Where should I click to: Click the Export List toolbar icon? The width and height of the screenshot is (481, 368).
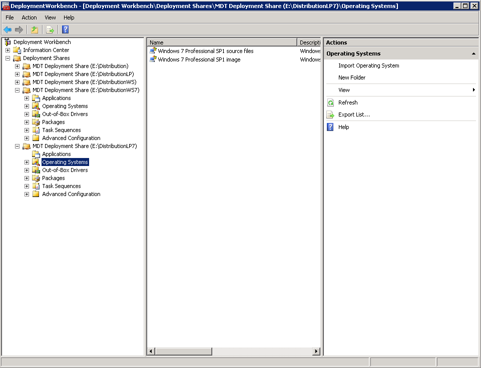(50, 29)
